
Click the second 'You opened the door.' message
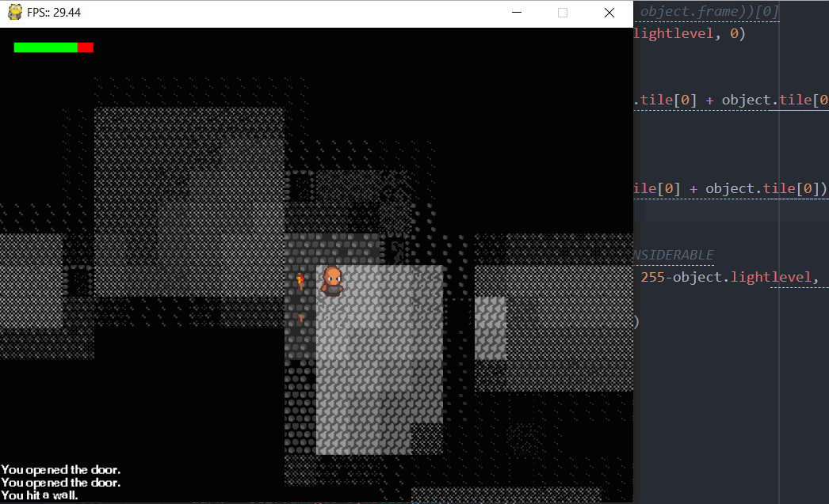(x=61, y=483)
